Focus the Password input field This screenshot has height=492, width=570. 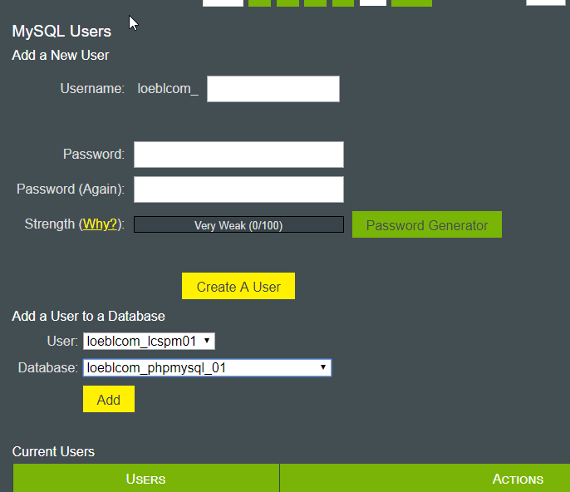point(238,155)
